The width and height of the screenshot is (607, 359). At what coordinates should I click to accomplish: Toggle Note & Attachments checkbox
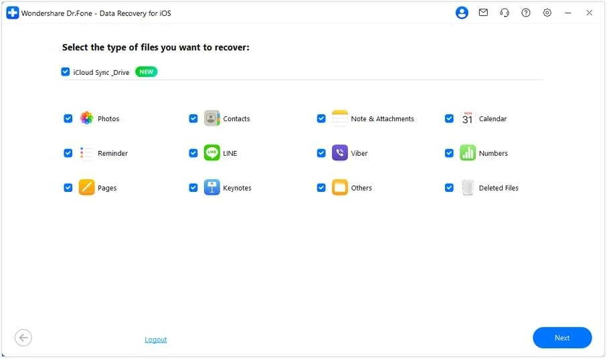tap(321, 118)
